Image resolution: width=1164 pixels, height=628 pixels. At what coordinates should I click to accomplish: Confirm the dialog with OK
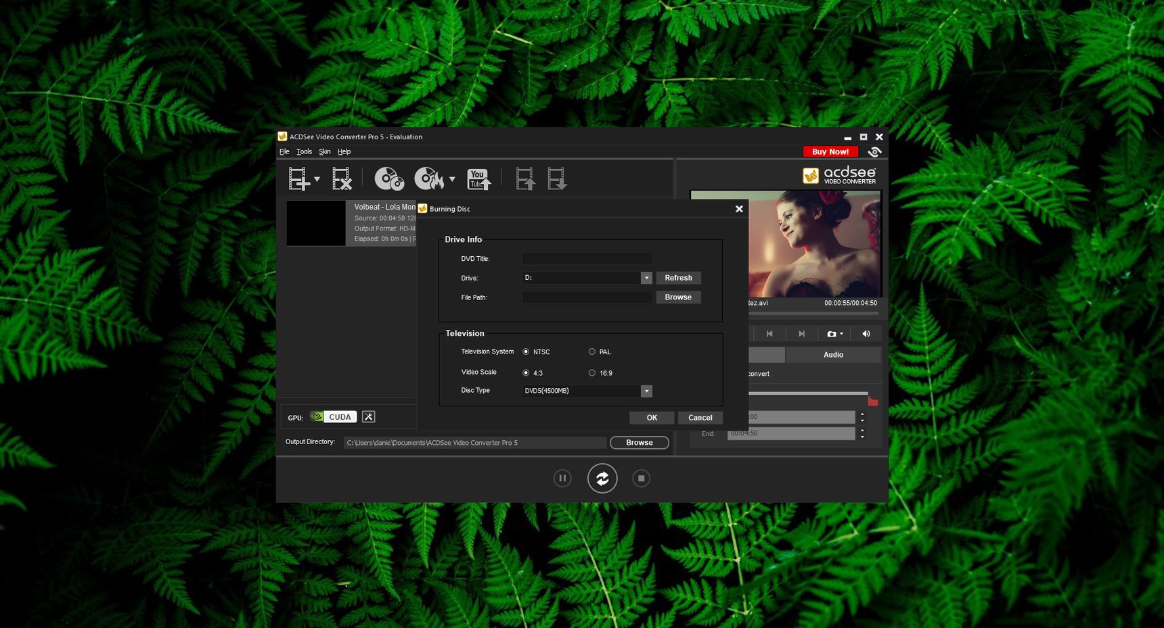pos(652,418)
